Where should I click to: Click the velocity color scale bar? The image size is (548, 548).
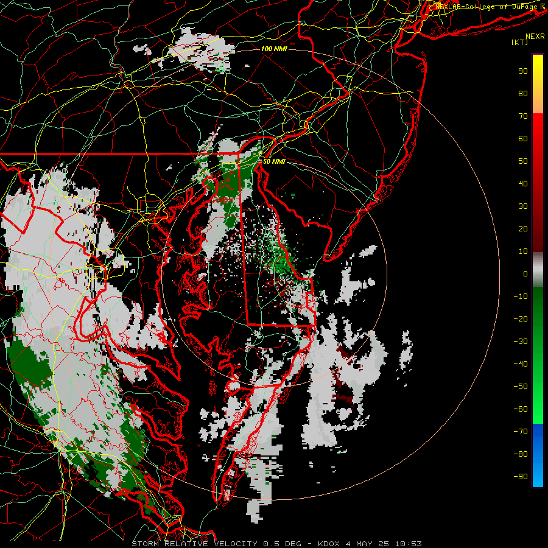click(x=538, y=270)
